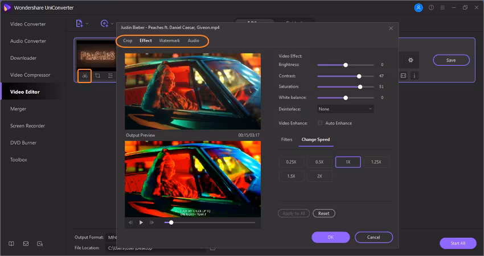
Task: Click the lower output preview image
Action: (192, 179)
